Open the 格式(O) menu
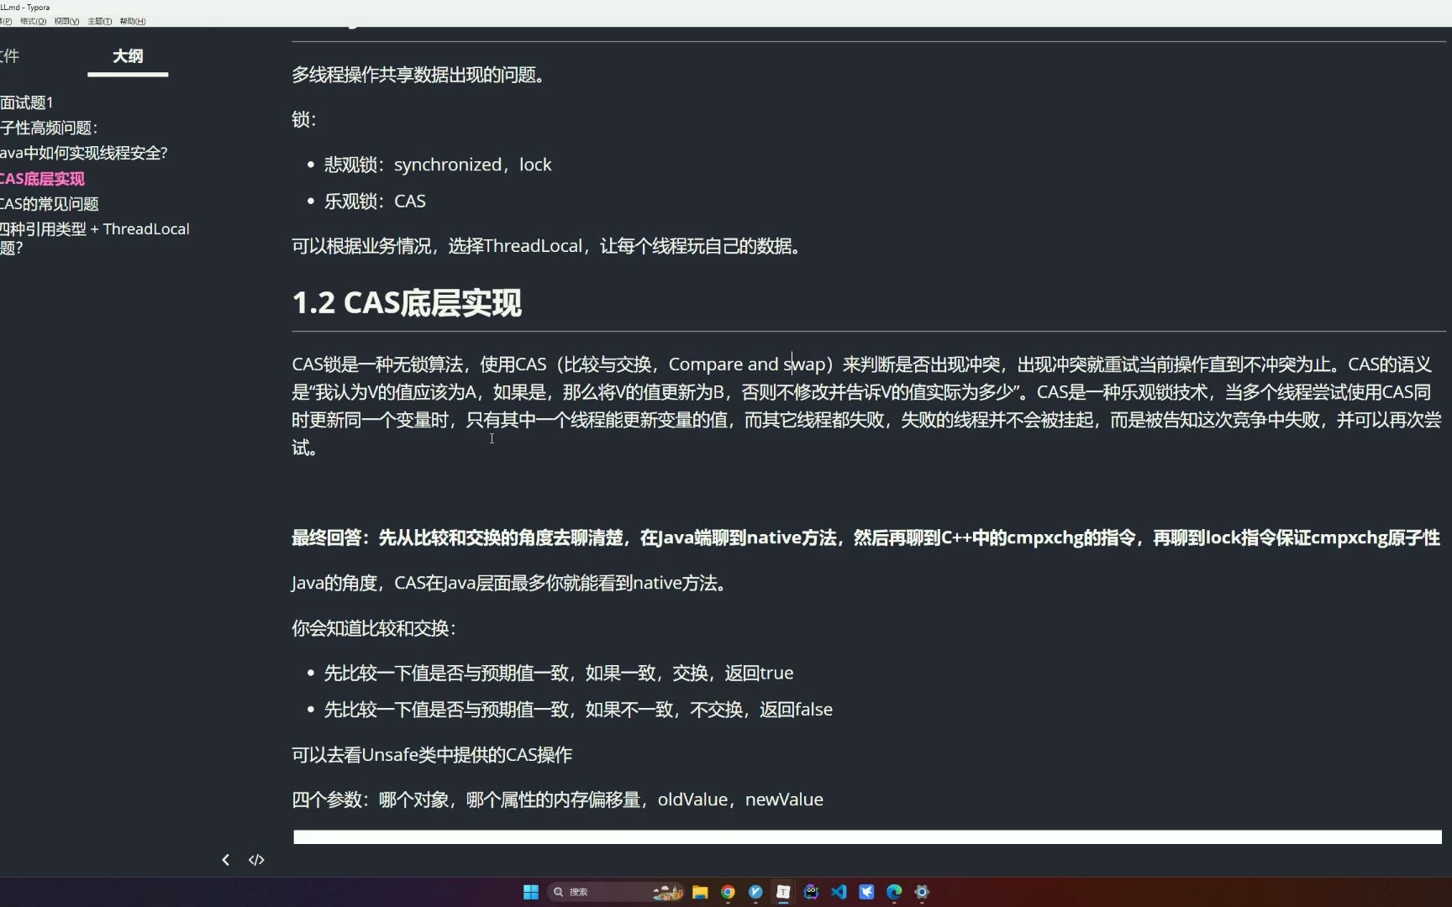The width and height of the screenshot is (1452, 907). click(x=33, y=21)
